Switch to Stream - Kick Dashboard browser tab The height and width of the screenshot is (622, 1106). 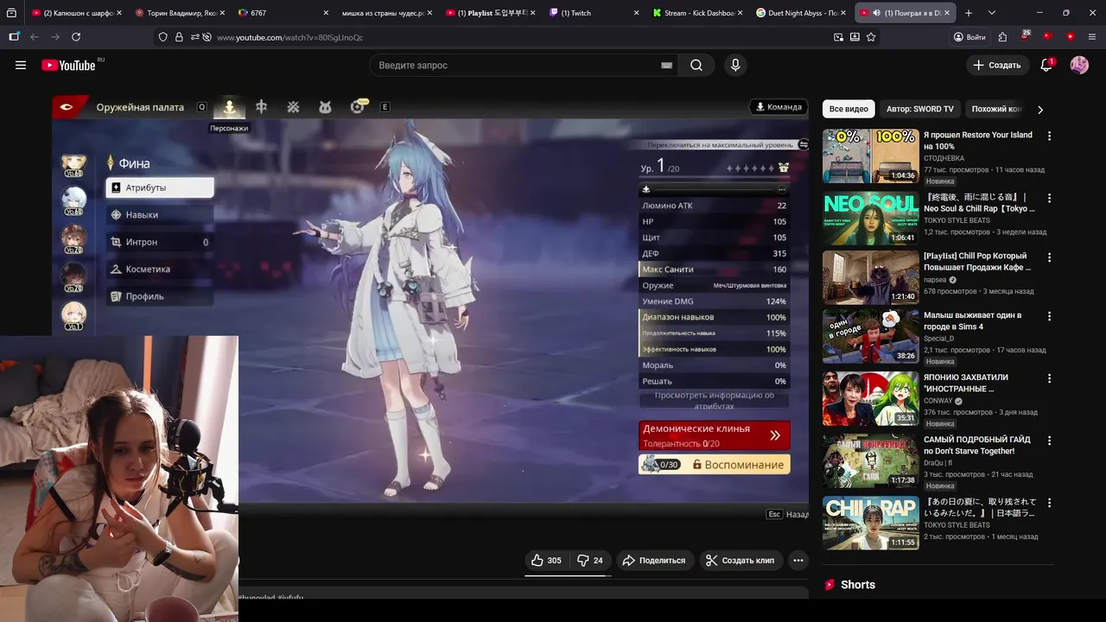696,13
